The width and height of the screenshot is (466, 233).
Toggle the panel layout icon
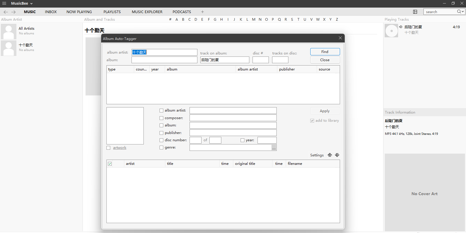point(415,12)
